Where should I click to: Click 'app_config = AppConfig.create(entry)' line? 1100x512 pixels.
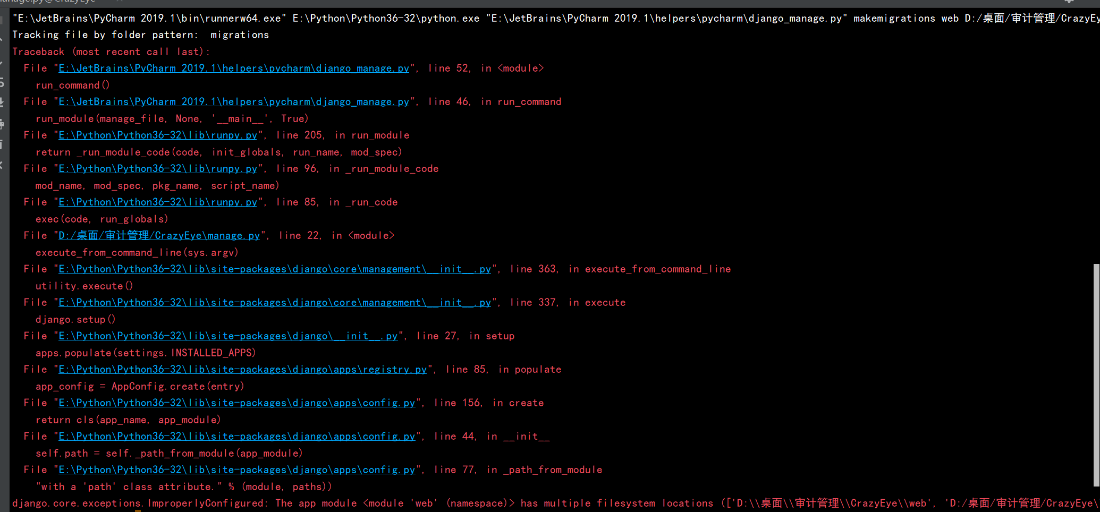(x=140, y=387)
